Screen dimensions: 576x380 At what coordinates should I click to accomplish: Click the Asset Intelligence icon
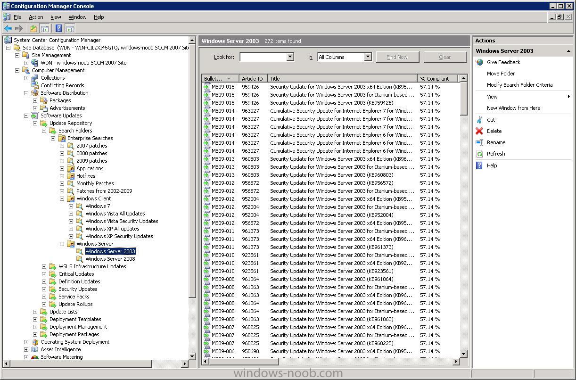(x=35, y=349)
